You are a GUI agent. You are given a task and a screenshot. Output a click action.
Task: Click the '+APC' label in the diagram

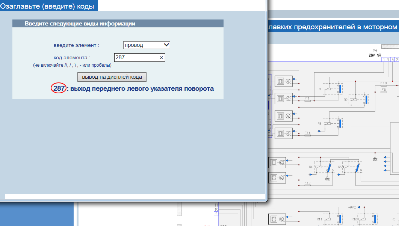pyautogui.click(x=352, y=207)
